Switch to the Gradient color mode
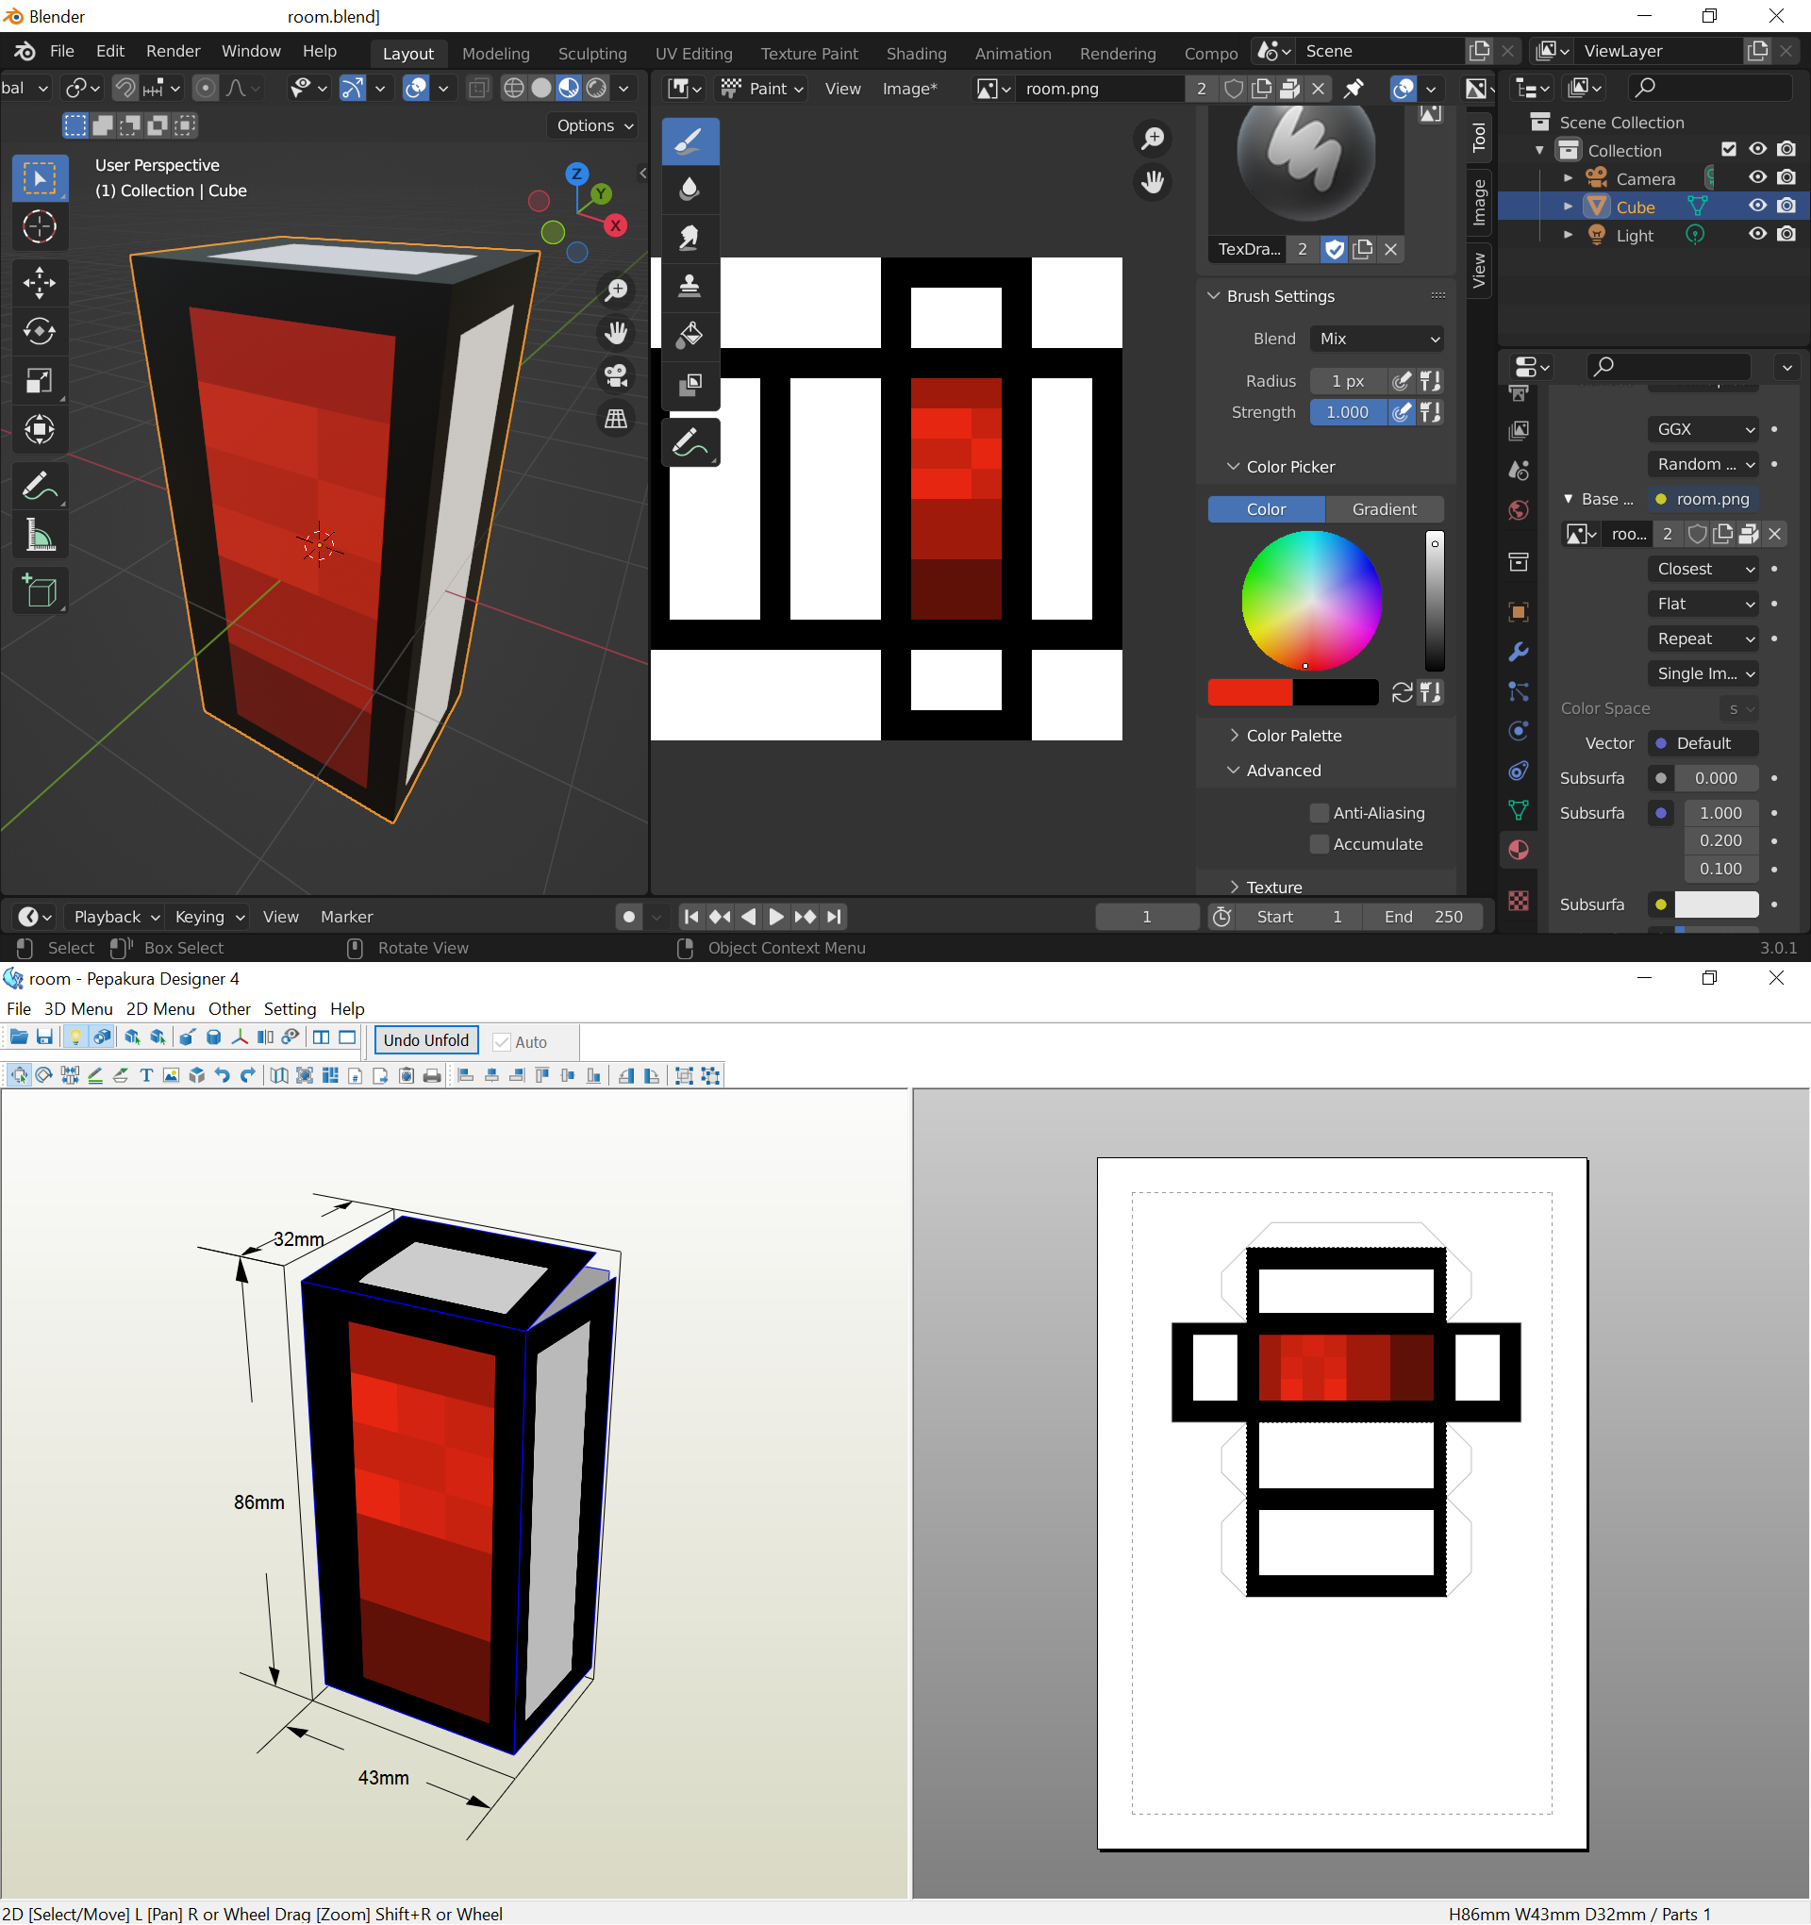The image size is (1811, 1925). 1383,509
